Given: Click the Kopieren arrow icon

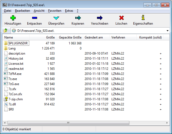Looking at the screenshot, I should 78,18.
